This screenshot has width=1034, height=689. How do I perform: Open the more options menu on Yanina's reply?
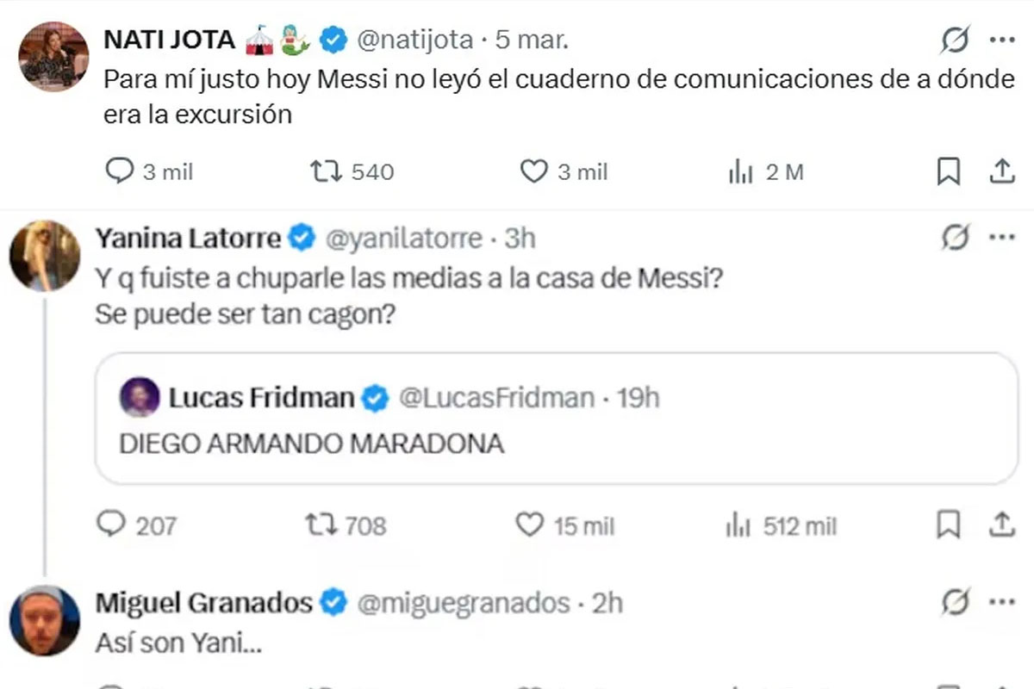click(1001, 238)
